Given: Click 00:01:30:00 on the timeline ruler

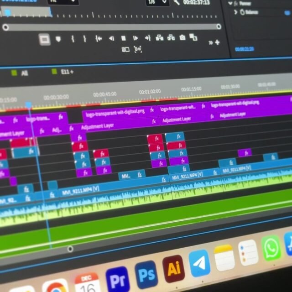Looking at the screenshot, I should point(230,87).
